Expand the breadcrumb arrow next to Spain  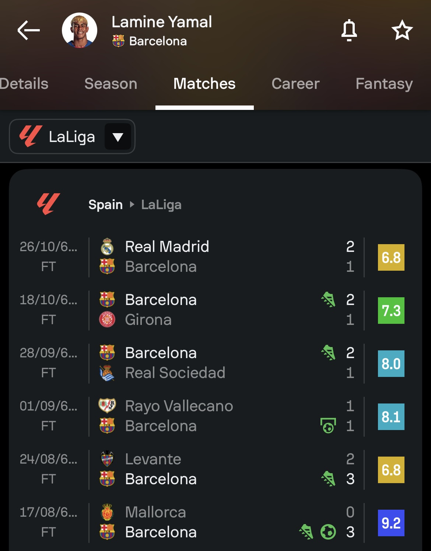(x=132, y=204)
